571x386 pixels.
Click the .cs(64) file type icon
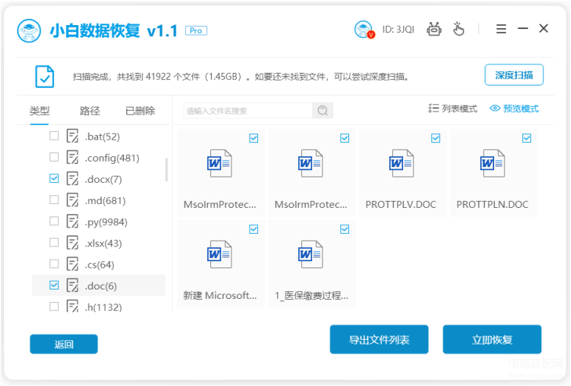tap(72, 264)
